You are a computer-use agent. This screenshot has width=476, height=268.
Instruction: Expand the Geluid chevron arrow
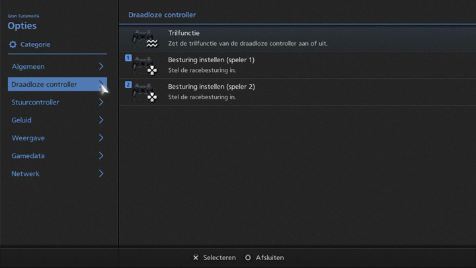coord(101,120)
